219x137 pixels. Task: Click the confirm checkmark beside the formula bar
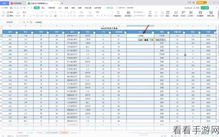click(27, 22)
